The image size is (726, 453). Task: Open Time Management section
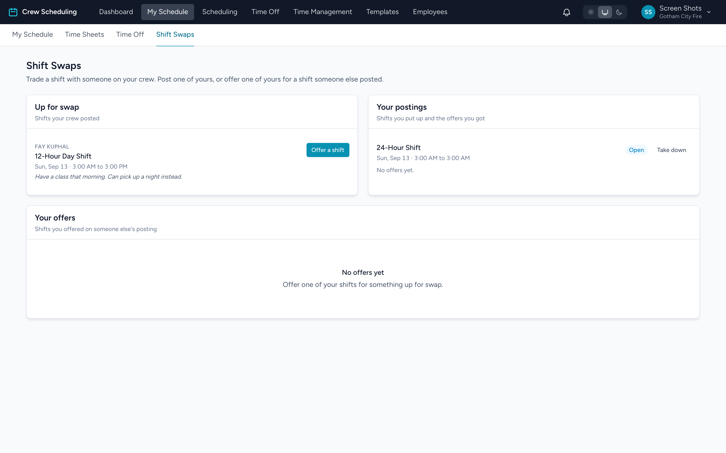[322, 12]
